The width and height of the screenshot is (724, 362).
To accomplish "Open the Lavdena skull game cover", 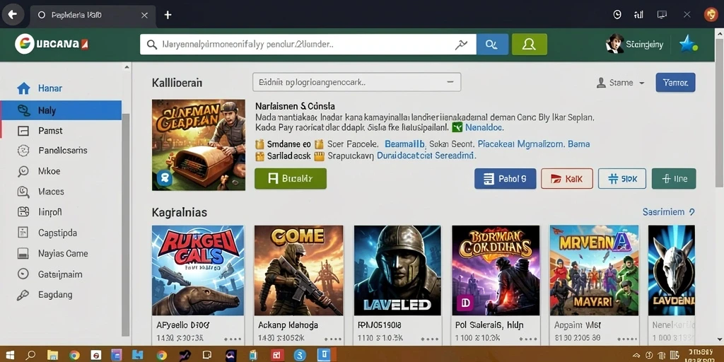I will coord(672,270).
